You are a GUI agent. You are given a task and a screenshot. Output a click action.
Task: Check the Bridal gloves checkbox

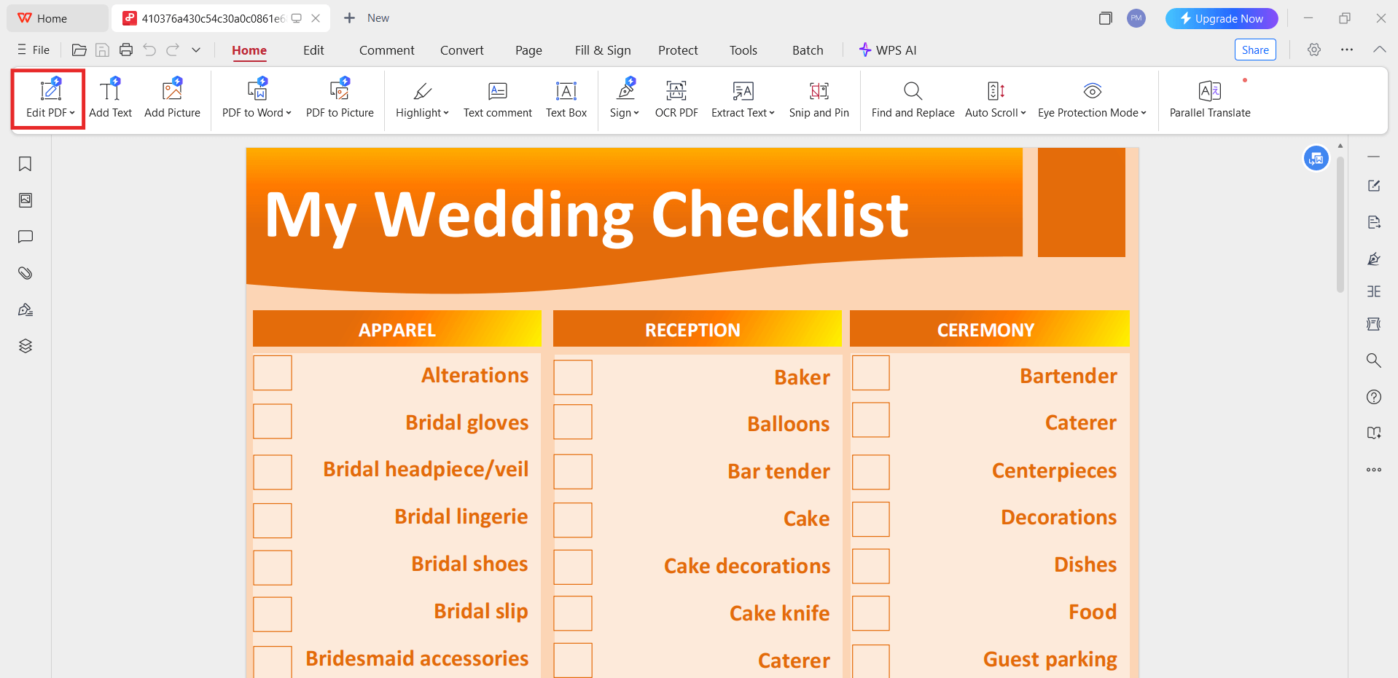point(273,422)
